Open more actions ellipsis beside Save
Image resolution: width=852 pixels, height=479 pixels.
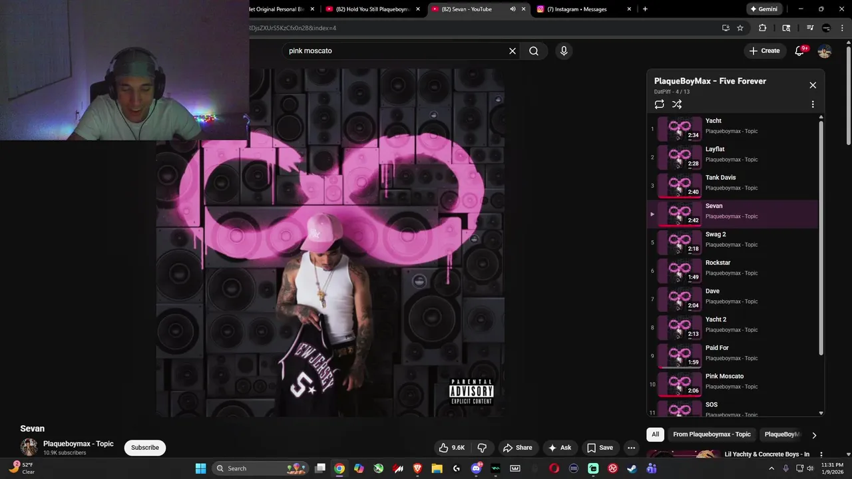631,448
